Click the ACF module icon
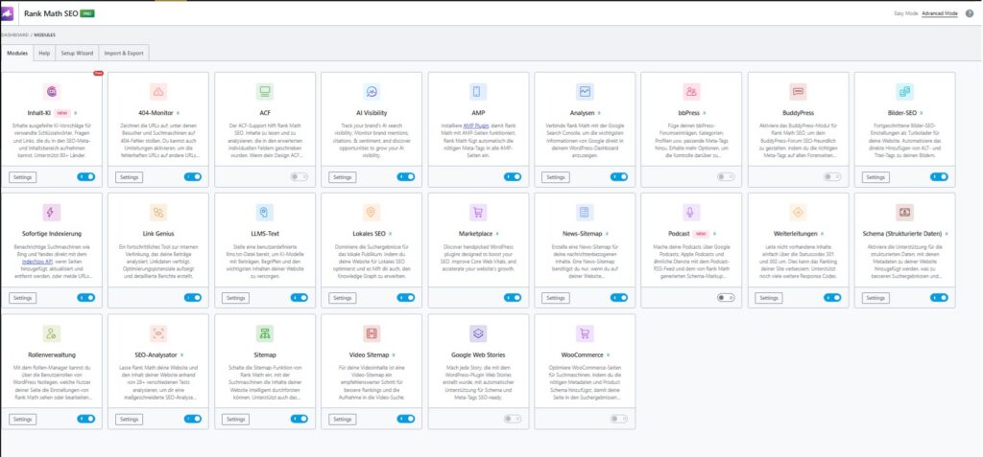The width and height of the screenshot is (983, 457). [x=265, y=92]
